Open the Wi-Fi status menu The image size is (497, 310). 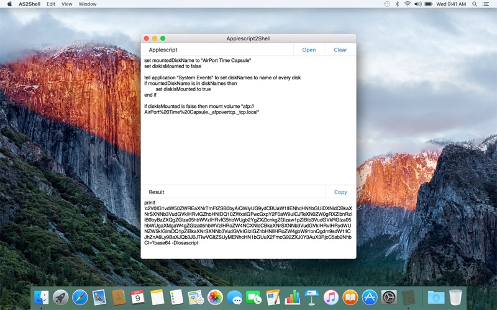[408, 4]
